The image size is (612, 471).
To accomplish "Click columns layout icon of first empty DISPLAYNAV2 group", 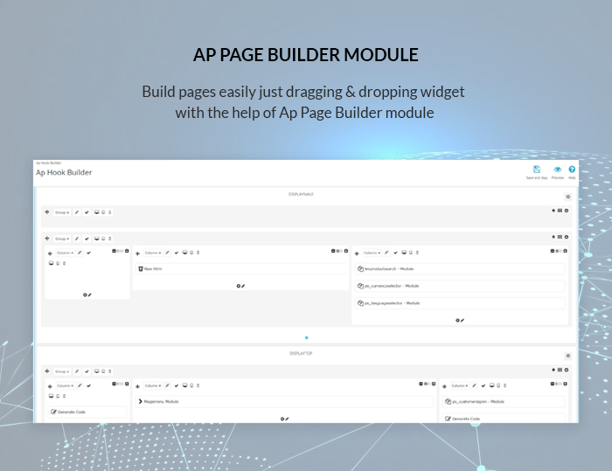I will [x=560, y=211].
